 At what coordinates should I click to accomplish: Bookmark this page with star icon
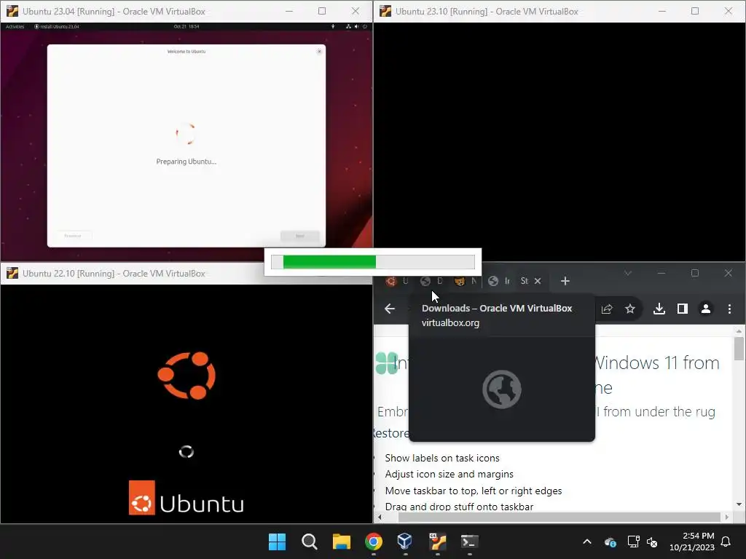tap(630, 309)
